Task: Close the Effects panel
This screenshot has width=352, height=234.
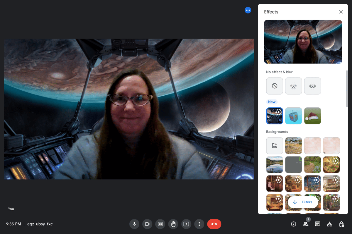Action: coord(341,12)
